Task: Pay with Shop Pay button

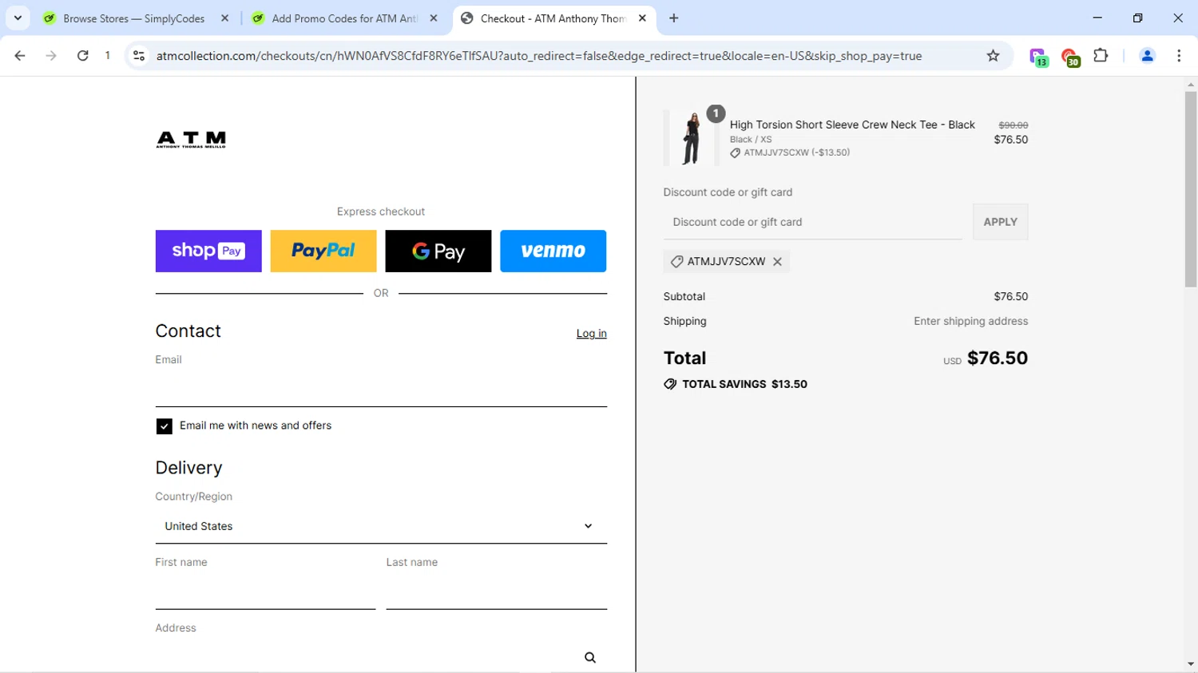Action: [x=208, y=251]
